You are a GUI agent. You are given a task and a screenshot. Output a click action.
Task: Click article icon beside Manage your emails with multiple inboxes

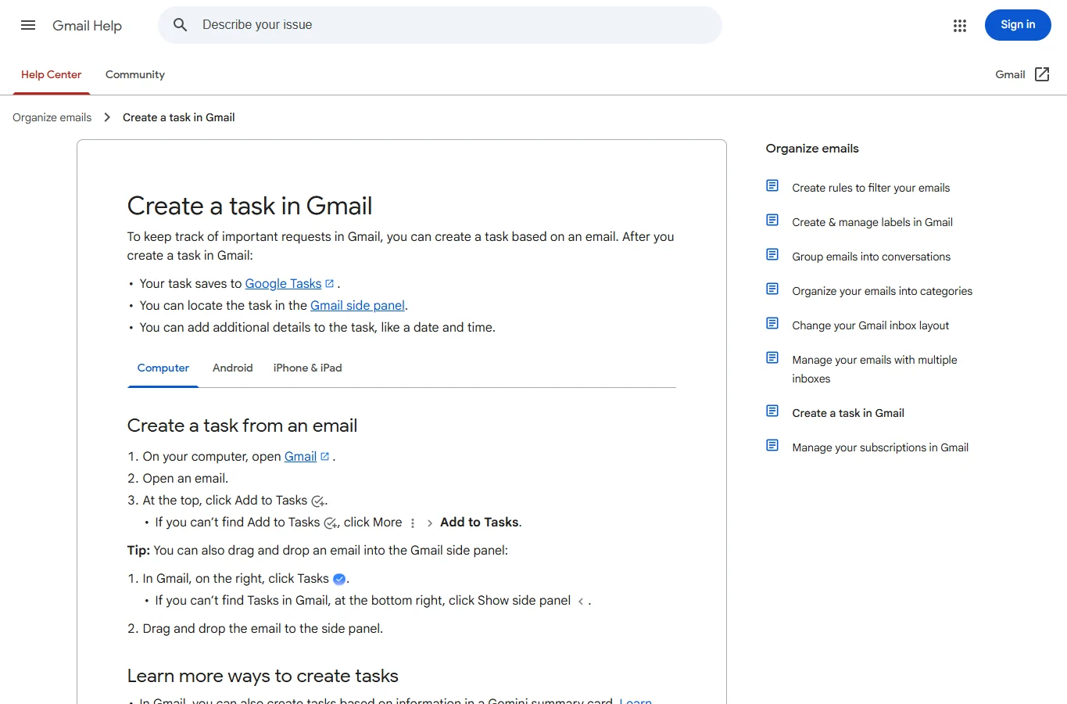coord(772,357)
